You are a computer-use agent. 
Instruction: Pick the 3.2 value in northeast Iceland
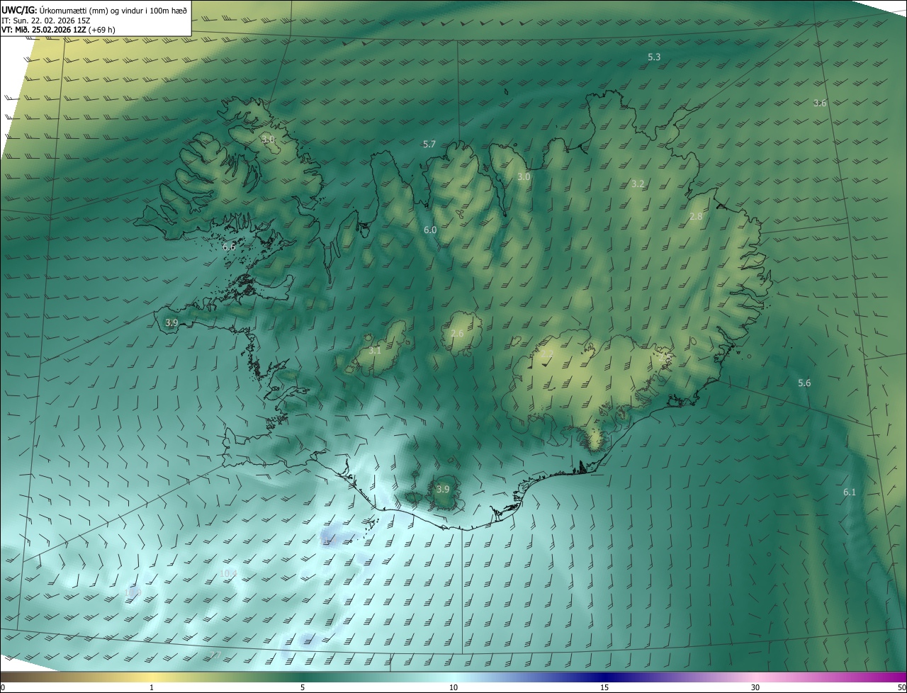click(x=638, y=184)
